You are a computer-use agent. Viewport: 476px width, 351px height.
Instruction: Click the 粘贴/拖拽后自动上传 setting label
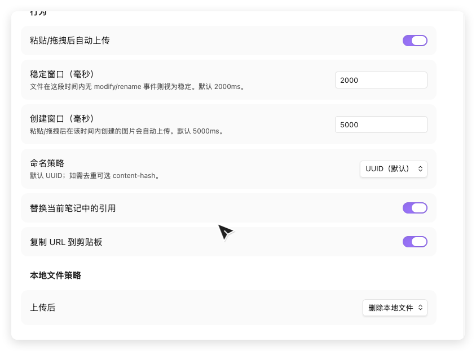(x=69, y=41)
